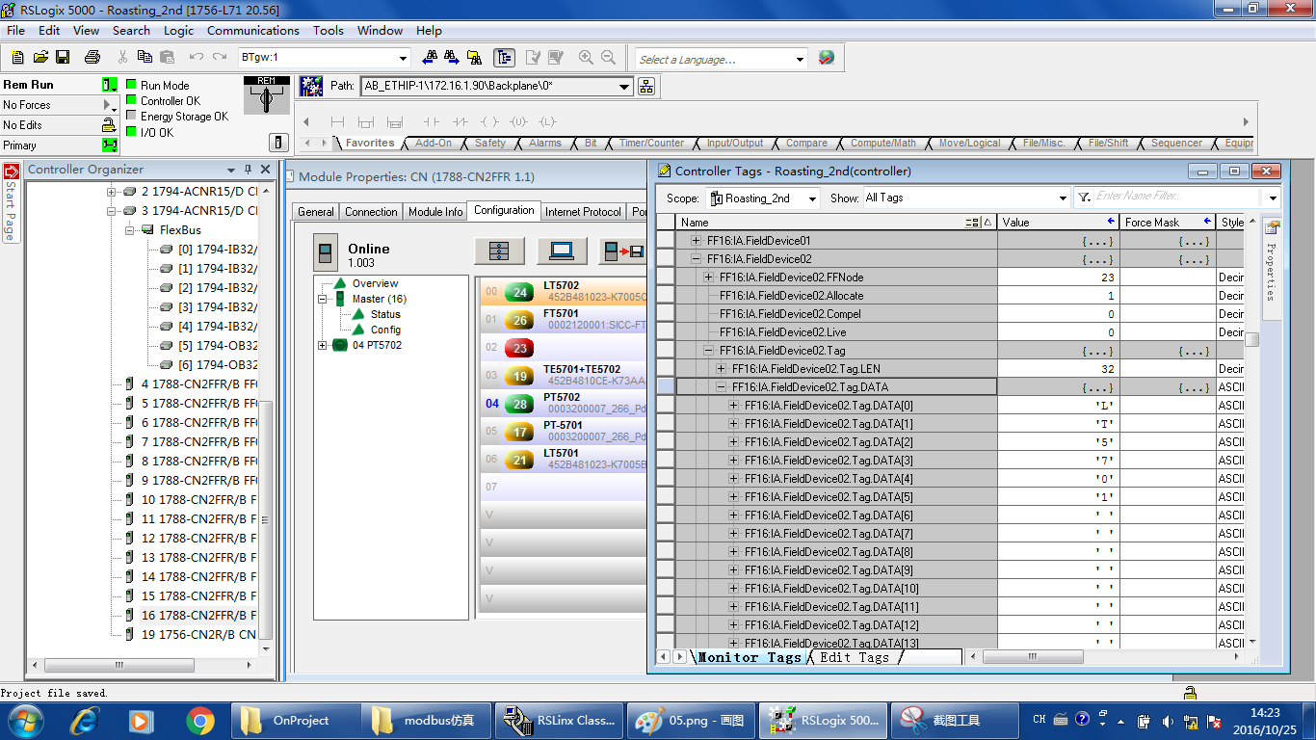
Task: Open the Windows Start menu
Action: [24, 720]
